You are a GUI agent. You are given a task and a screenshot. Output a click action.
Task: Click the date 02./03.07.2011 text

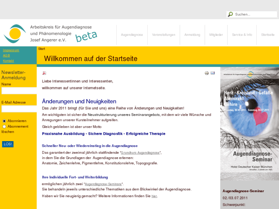click(235, 198)
